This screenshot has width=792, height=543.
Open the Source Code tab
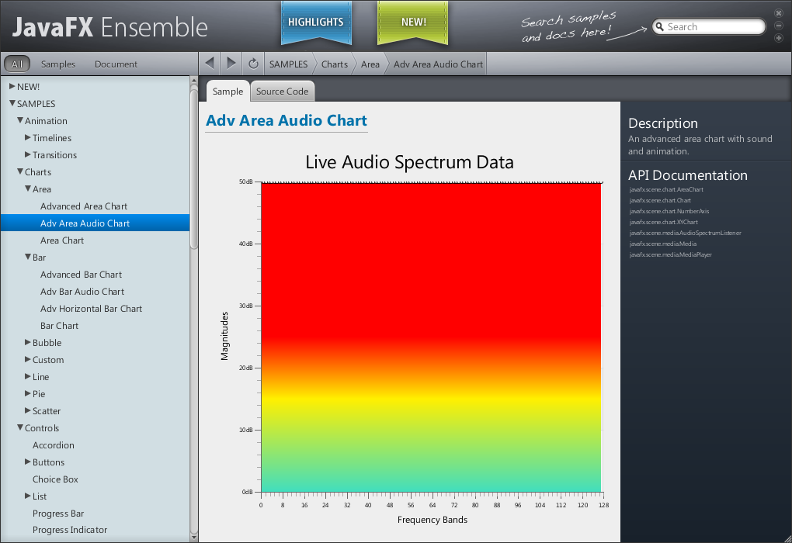click(282, 92)
